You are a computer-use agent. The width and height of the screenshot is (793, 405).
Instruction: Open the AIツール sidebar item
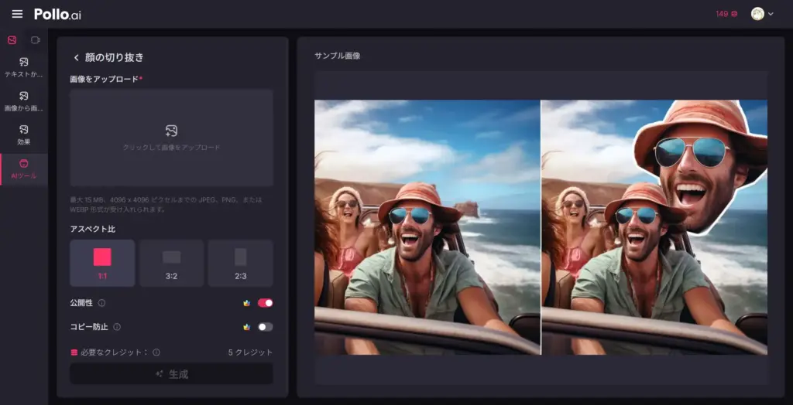click(x=24, y=168)
